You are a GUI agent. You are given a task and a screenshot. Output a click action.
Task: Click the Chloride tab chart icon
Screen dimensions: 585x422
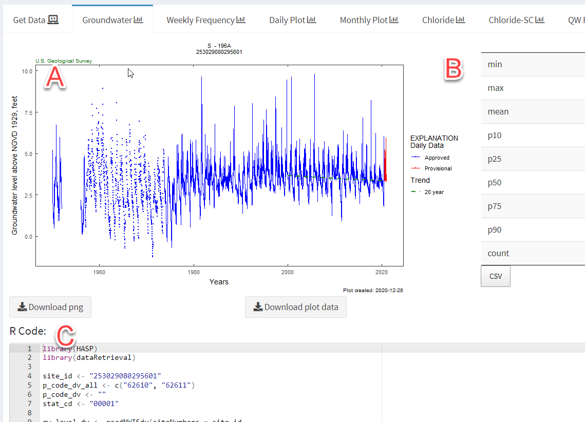(460, 20)
